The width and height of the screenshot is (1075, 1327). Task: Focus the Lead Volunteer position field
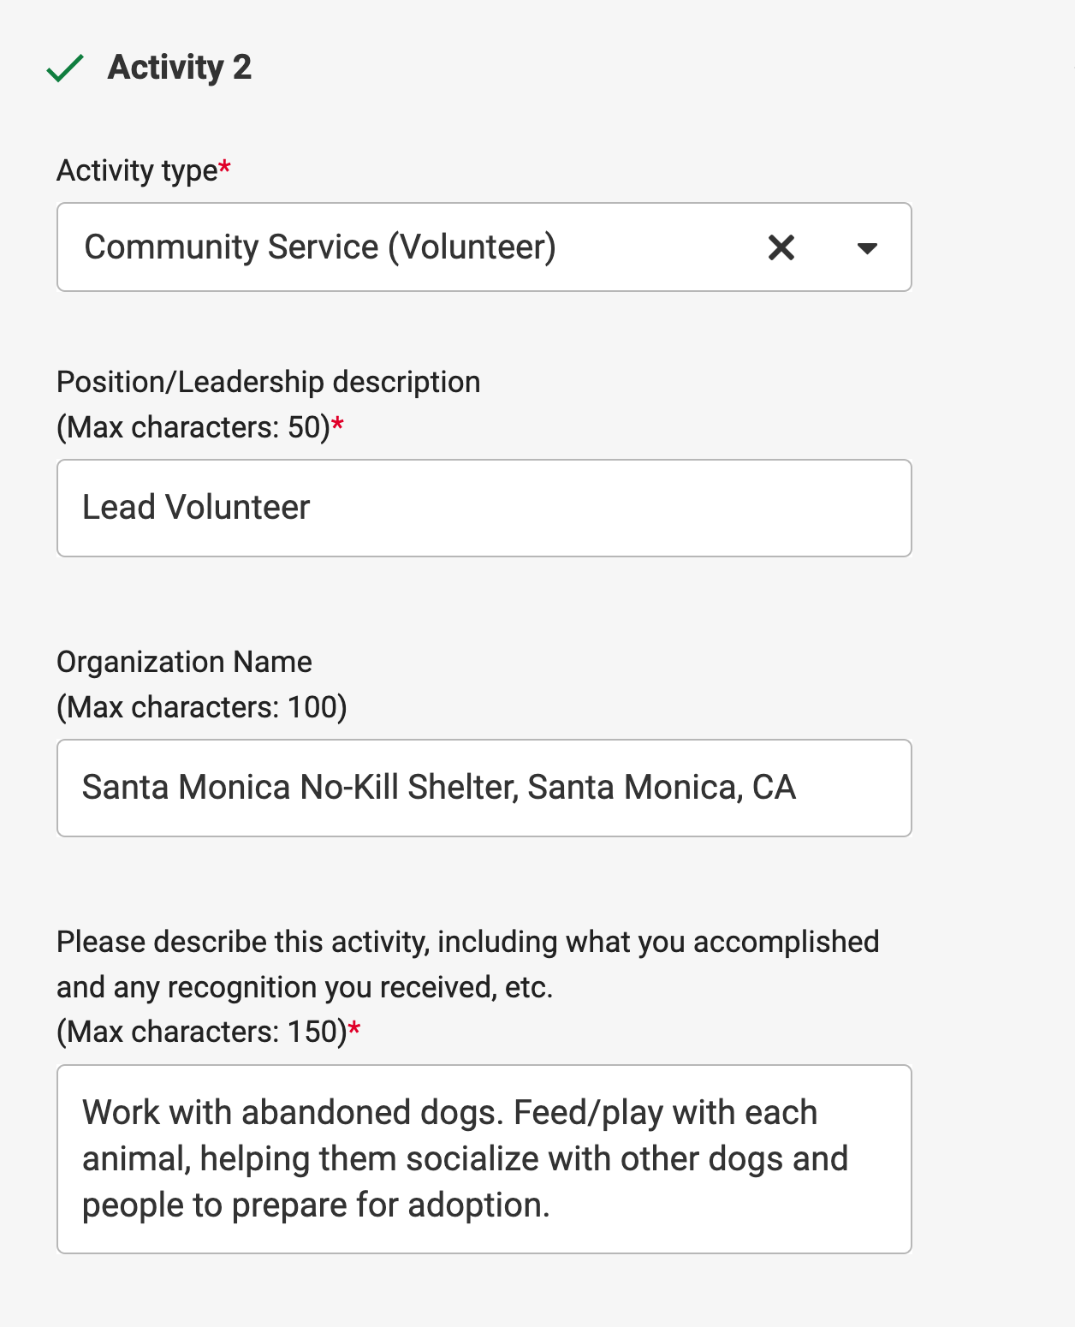484,508
